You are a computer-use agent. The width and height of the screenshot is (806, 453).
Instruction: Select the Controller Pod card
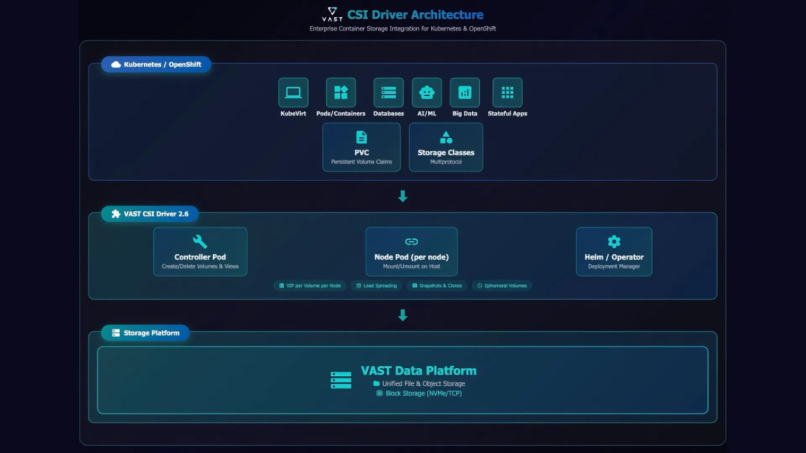(200, 252)
